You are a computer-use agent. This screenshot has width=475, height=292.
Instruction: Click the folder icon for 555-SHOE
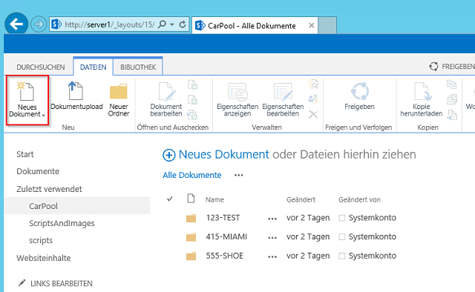pos(191,256)
